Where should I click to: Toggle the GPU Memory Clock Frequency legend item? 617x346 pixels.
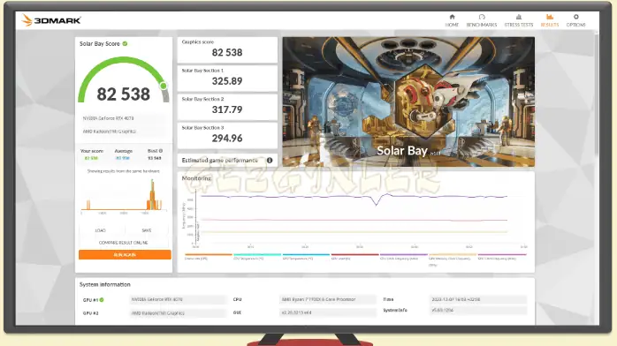pyautogui.click(x=452, y=259)
